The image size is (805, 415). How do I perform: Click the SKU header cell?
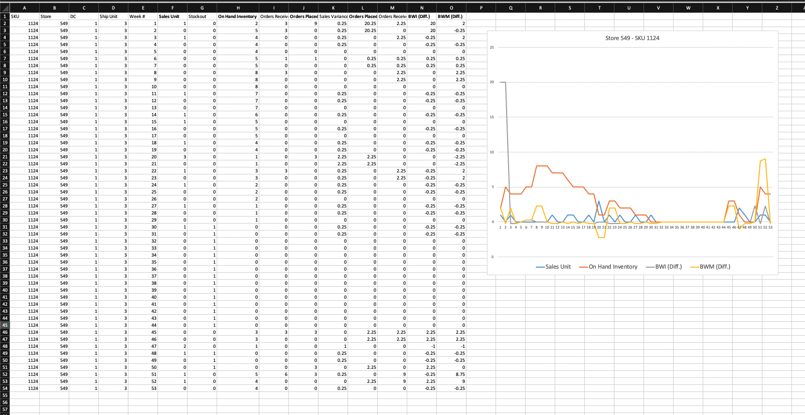(25, 17)
